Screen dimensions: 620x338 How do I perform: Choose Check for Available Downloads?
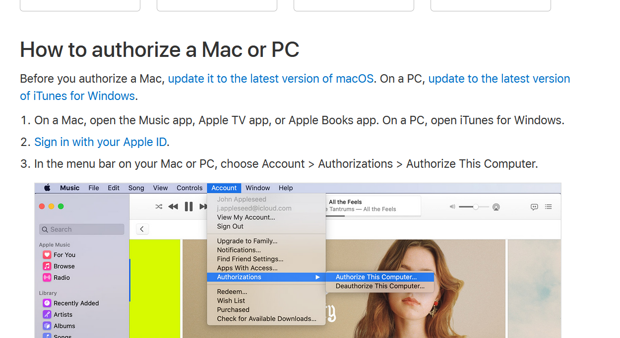click(266, 319)
